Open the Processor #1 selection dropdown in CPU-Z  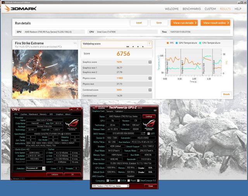pos(43,168)
